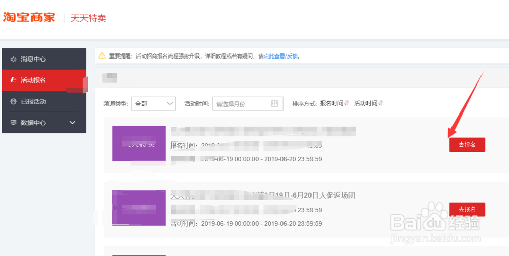Select the 重要提醒 notice text
509x256 pixels.
[205, 56]
